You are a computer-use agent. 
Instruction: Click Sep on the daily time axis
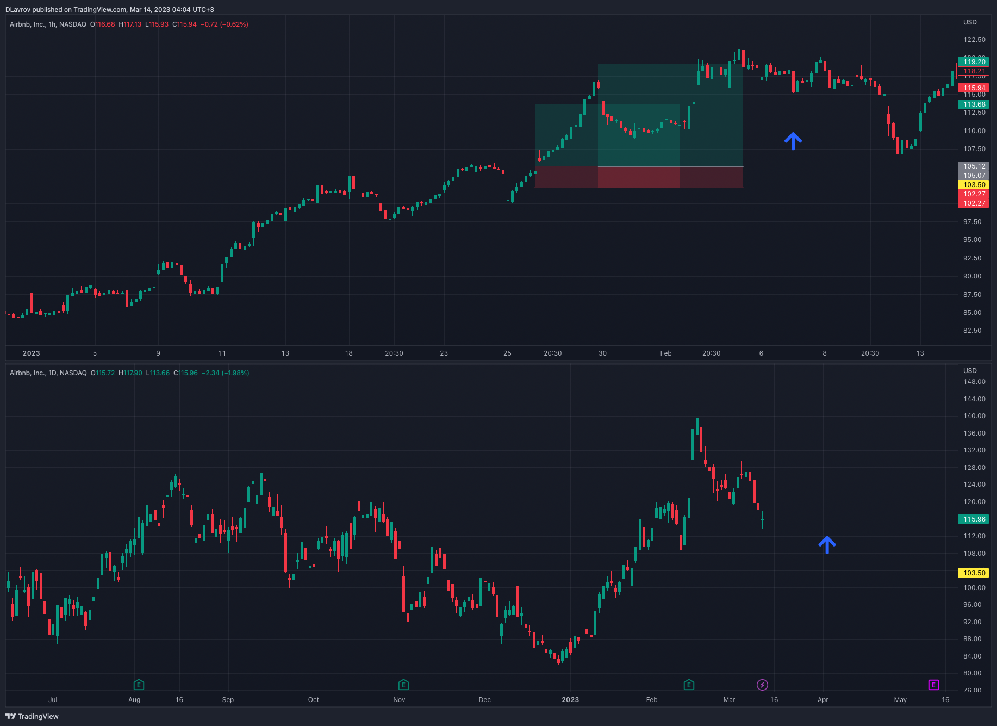tap(228, 700)
